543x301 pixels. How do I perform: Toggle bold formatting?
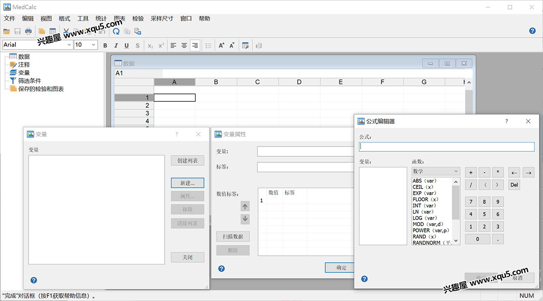105,45
